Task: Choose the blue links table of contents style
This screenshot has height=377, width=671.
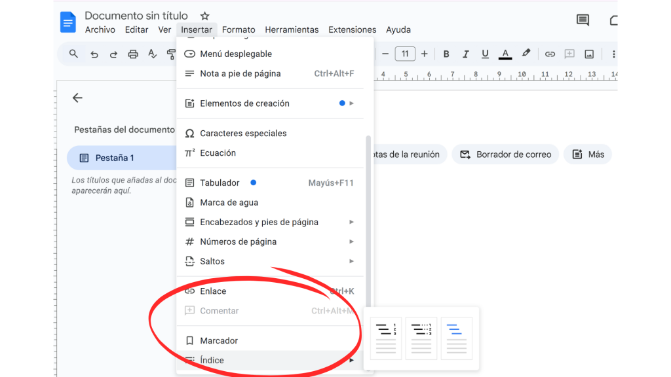Action: (456, 338)
